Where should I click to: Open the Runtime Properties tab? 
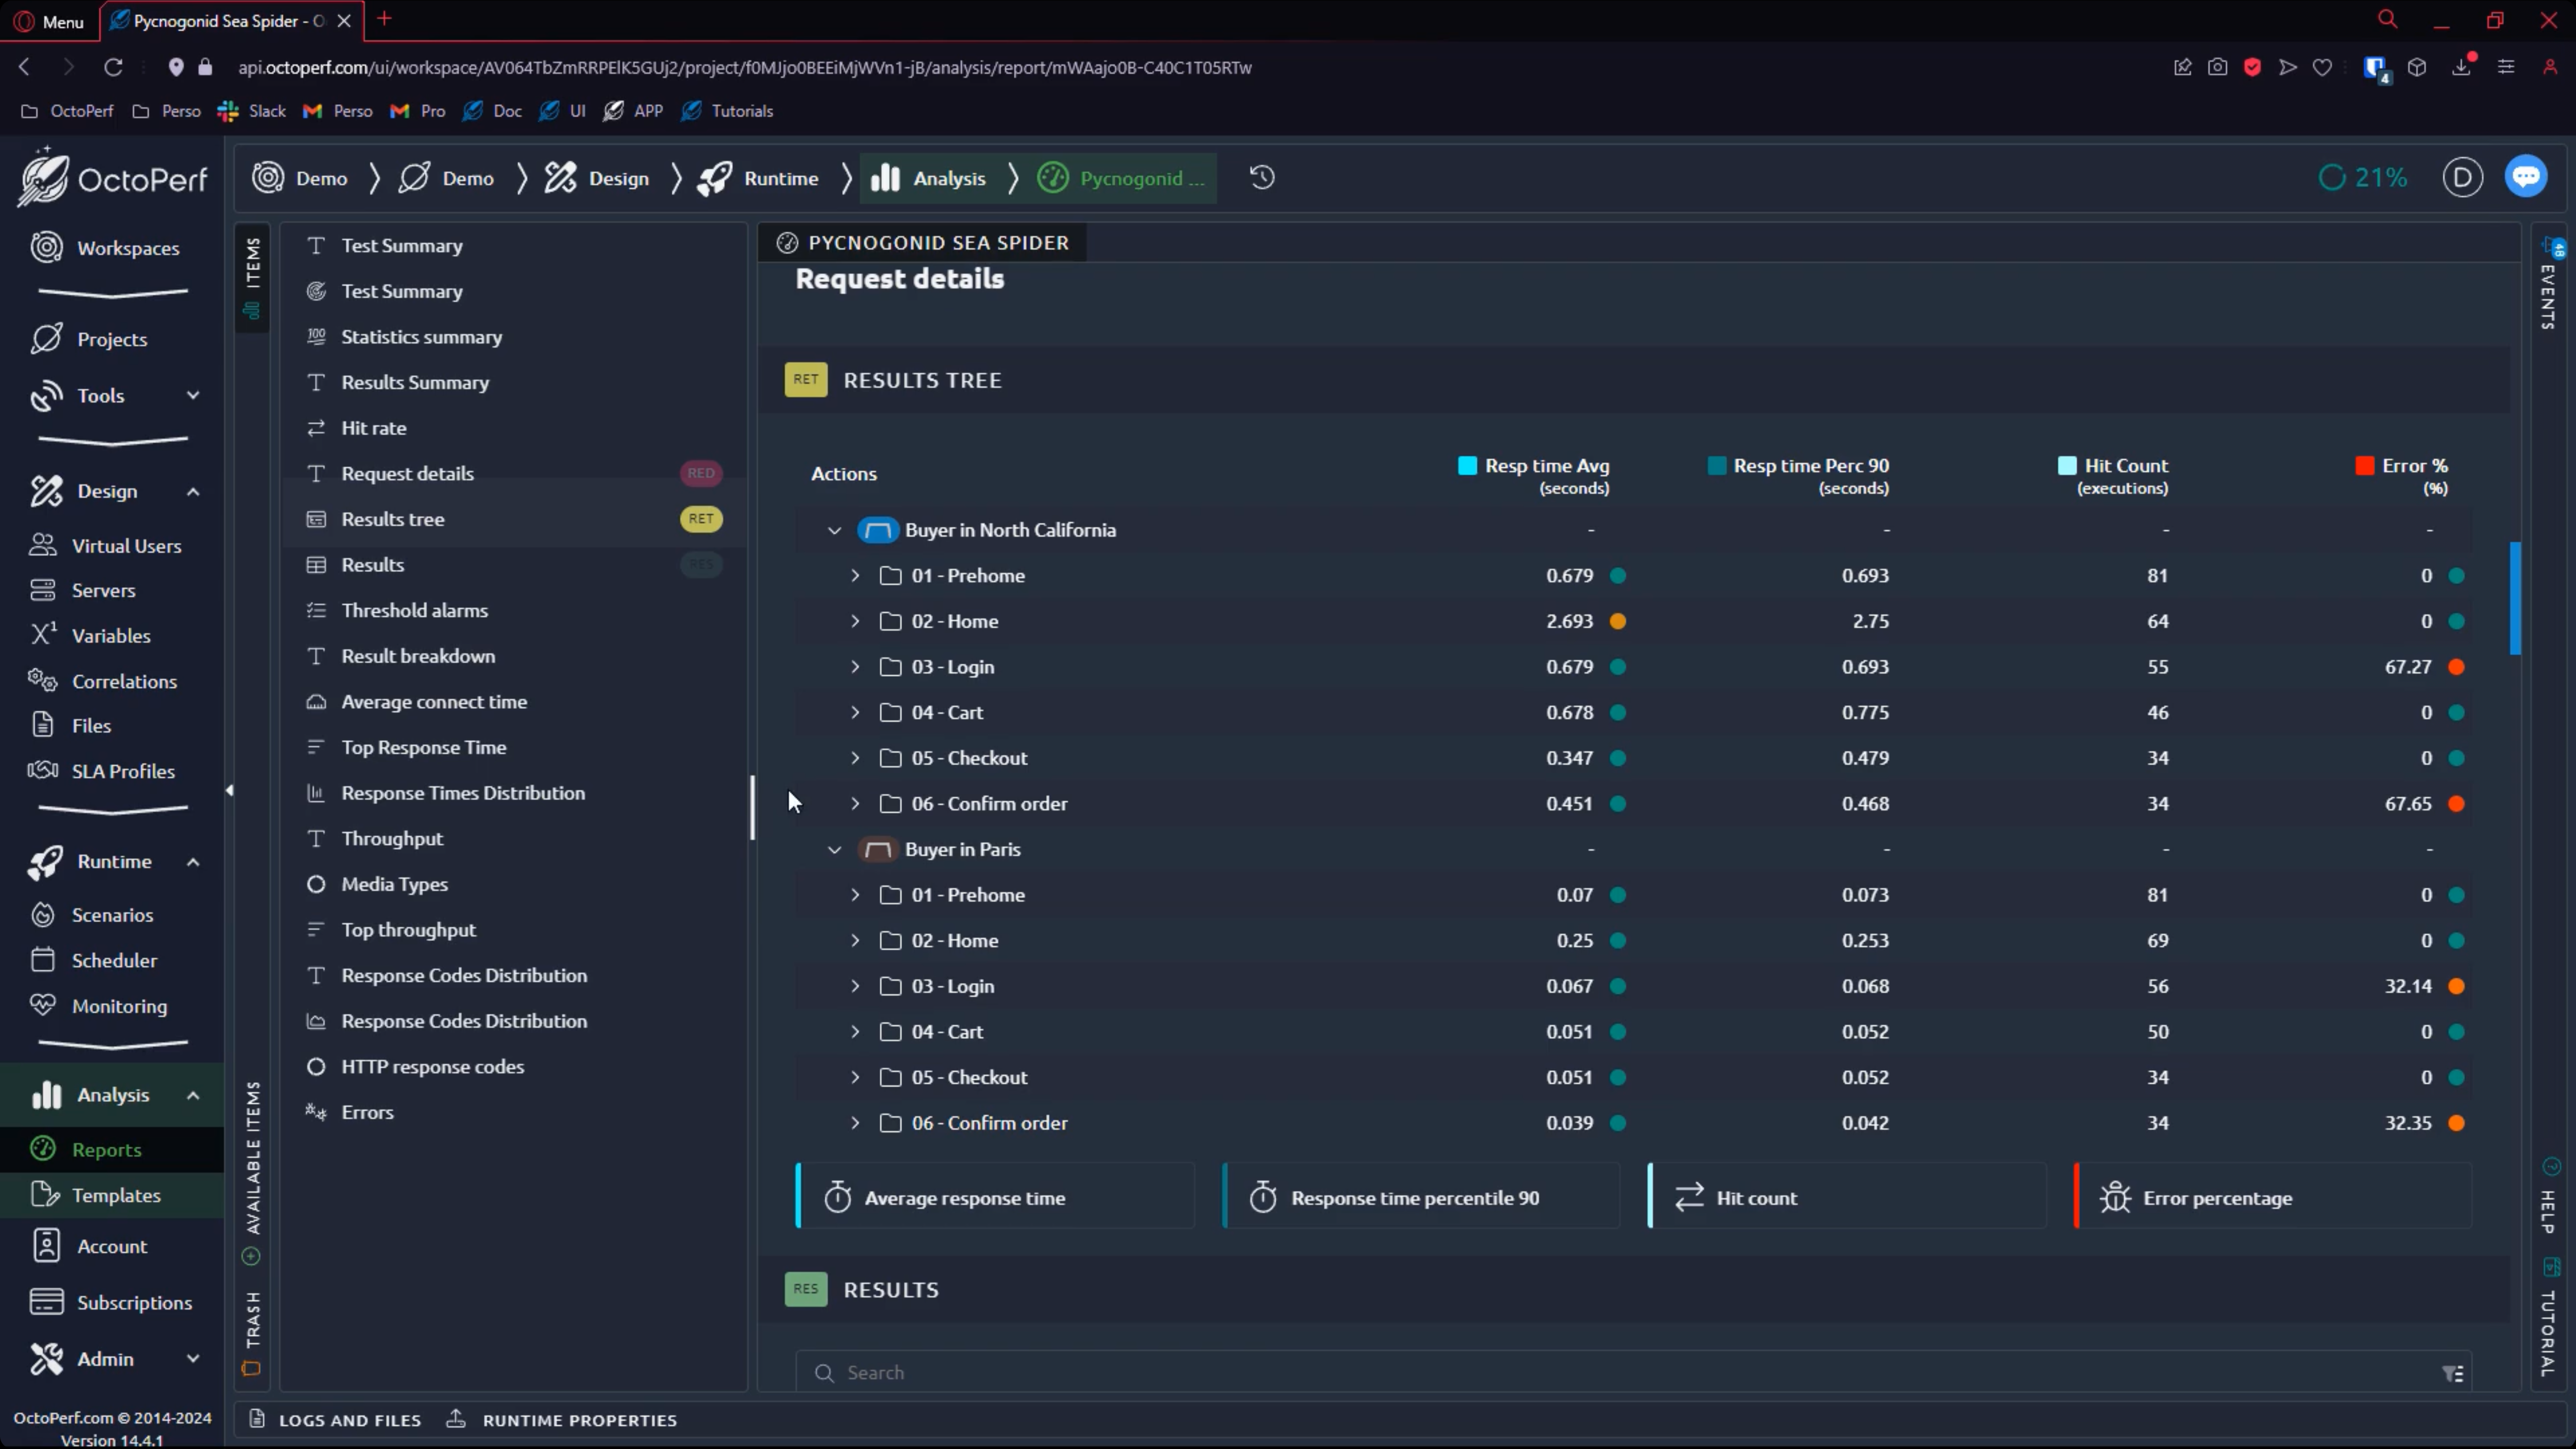pyautogui.click(x=561, y=1420)
